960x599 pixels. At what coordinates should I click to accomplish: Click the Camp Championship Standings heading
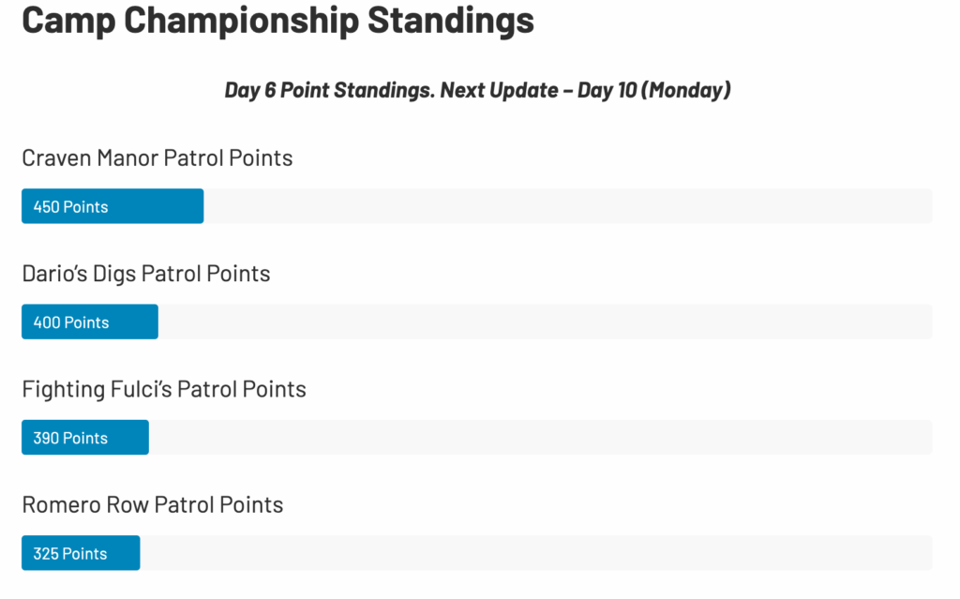(277, 21)
